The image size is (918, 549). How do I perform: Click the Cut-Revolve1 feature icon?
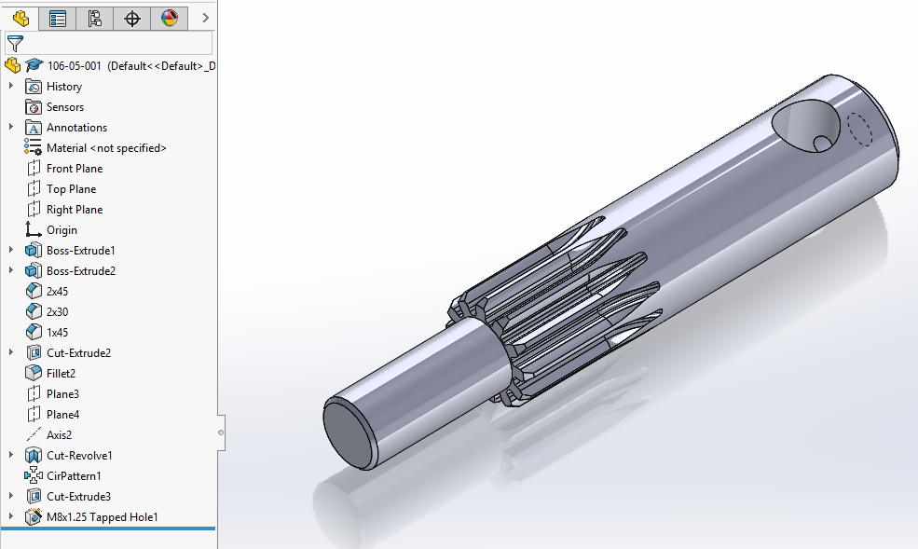(34, 455)
